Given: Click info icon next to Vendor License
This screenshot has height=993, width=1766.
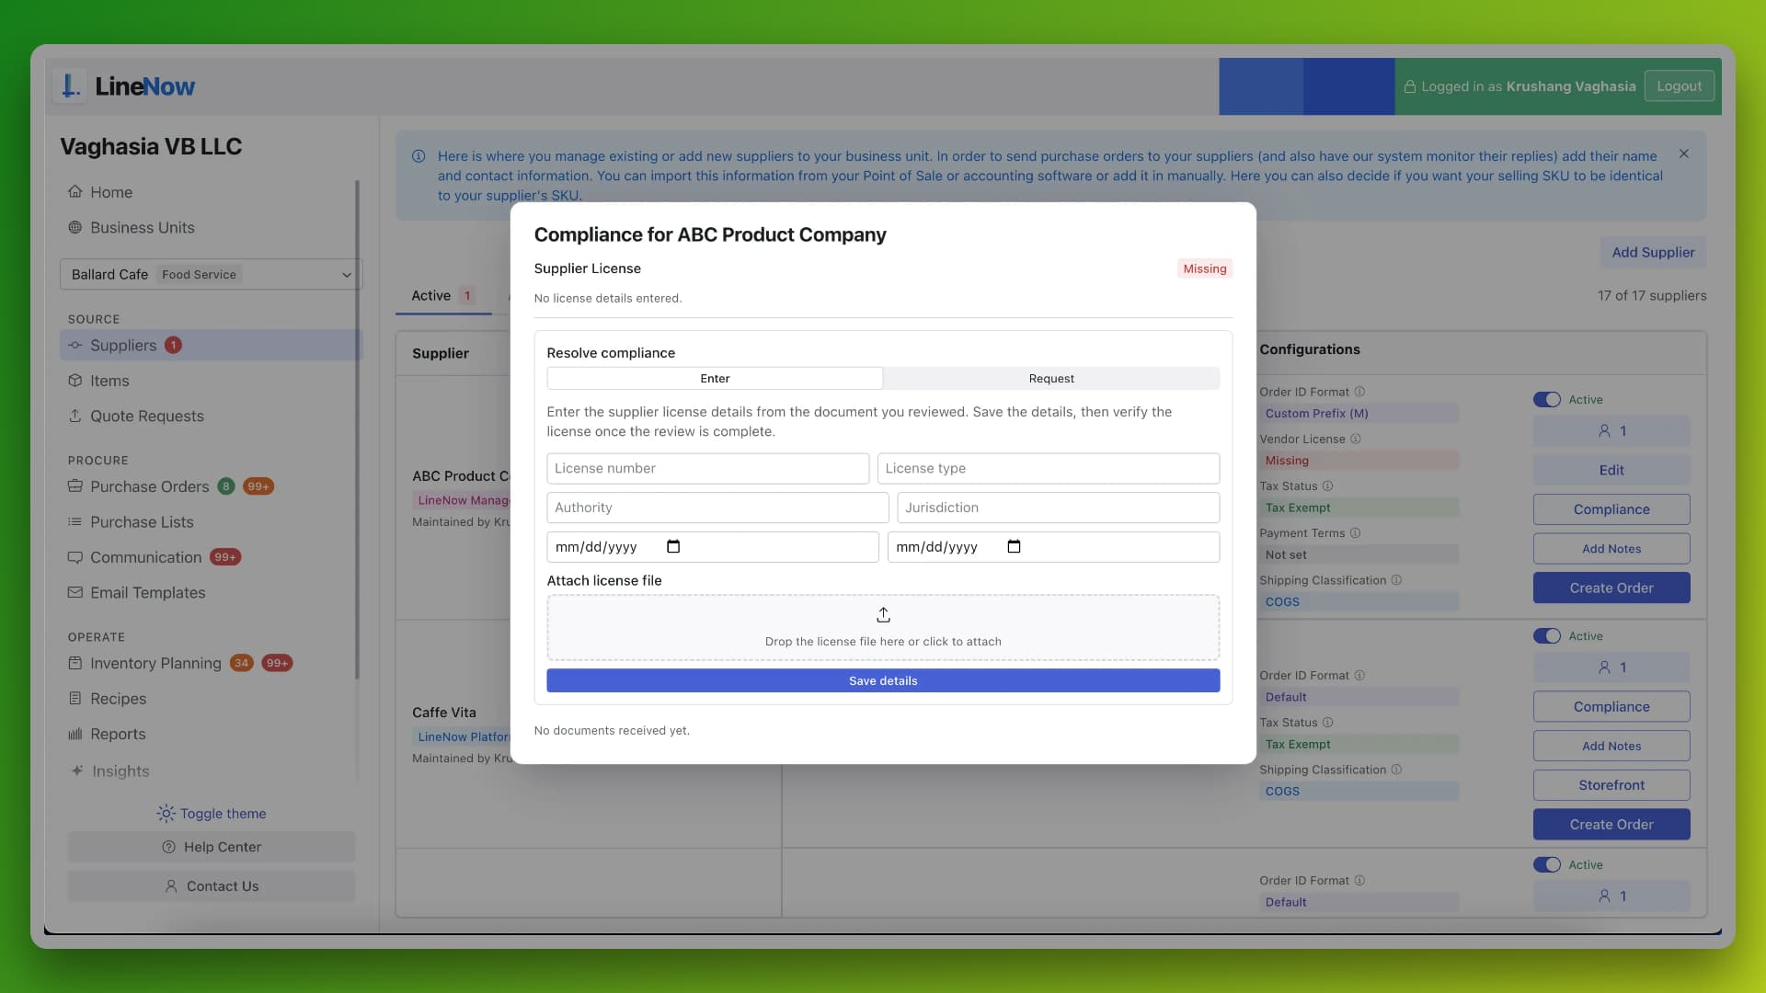Looking at the screenshot, I should tap(1356, 439).
